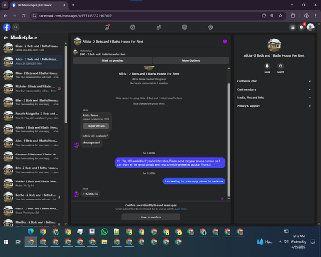The height and width of the screenshot is (257, 321).
Task: Click the house thumbnail in details panel
Action: click(274, 45)
